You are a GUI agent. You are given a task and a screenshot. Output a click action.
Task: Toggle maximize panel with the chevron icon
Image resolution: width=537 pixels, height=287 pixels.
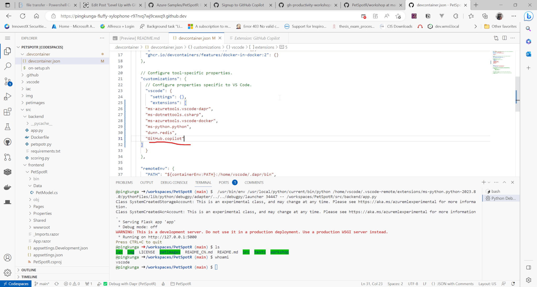point(504,182)
